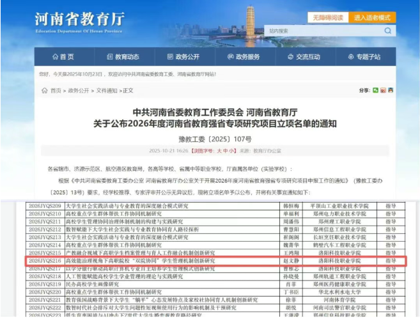The height and width of the screenshot is (319, 420).
Task: Set article font size to 小
Action: (x=229, y=151)
